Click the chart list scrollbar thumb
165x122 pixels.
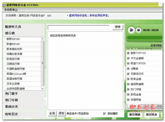pyautogui.click(x=43, y=63)
